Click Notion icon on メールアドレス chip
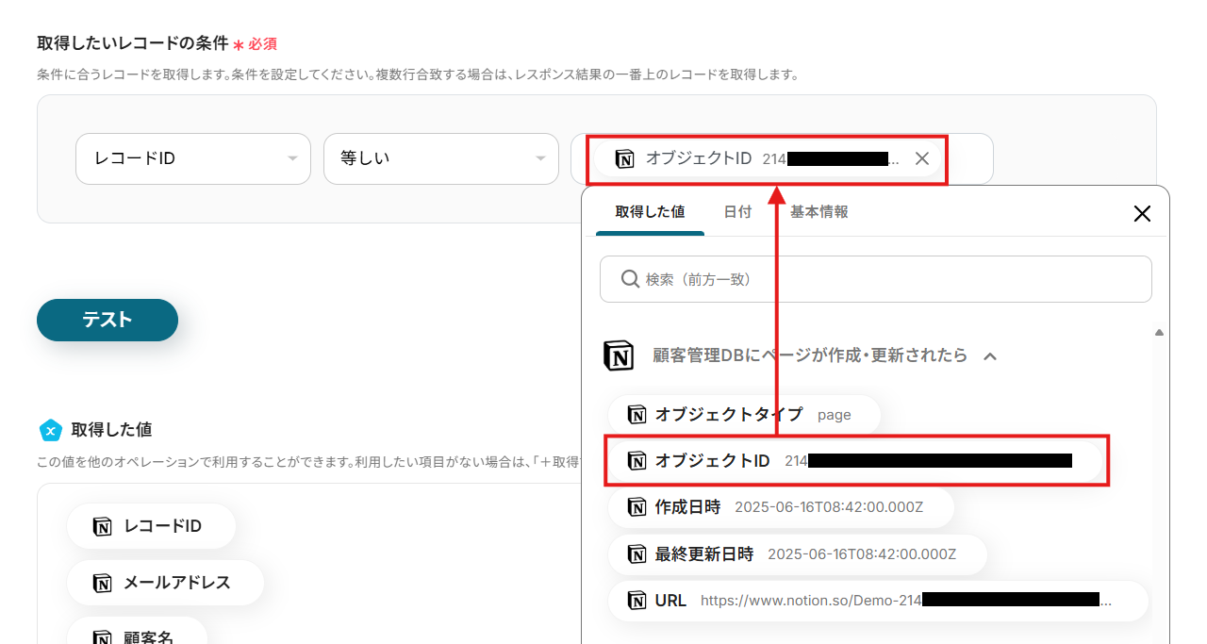The image size is (1207, 644). [103, 583]
